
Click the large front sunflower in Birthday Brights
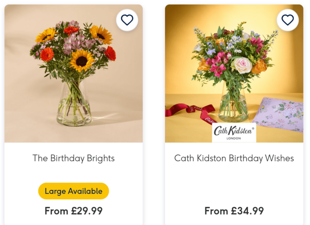click(x=82, y=61)
